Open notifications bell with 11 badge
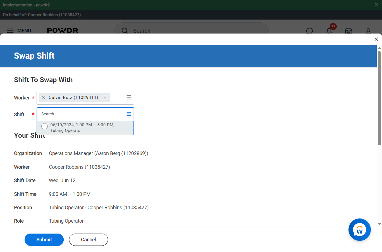 click(329, 30)
